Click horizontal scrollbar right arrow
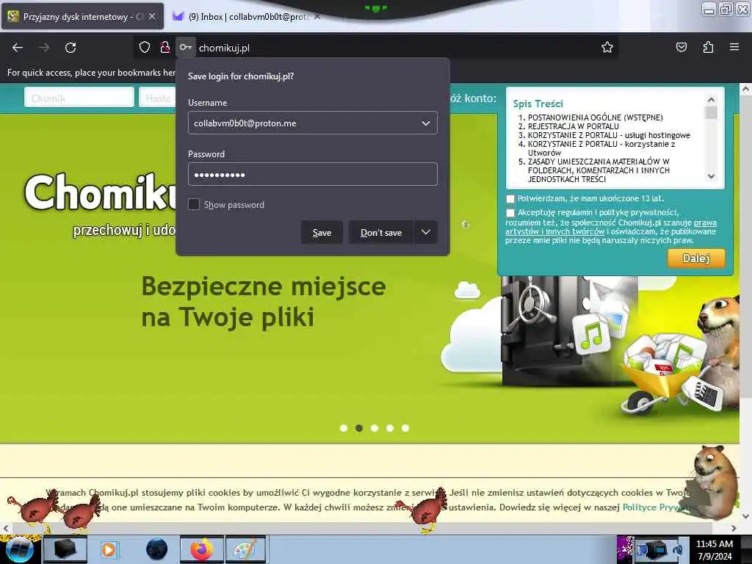Image resolution: width=752 pixels, height=564 pixels. [x=734, y=528]
